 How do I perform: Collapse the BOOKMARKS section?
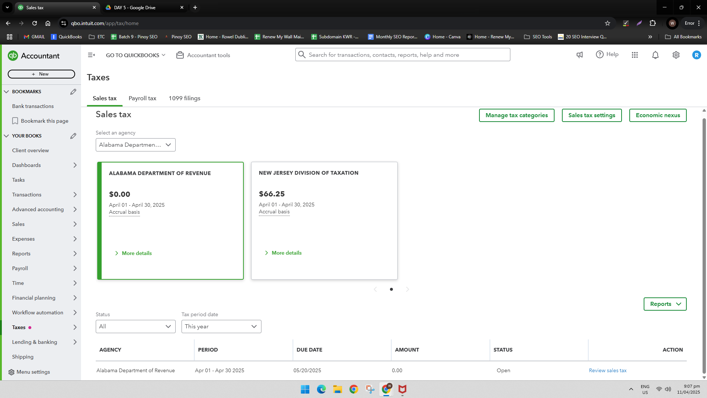point(6,91)
